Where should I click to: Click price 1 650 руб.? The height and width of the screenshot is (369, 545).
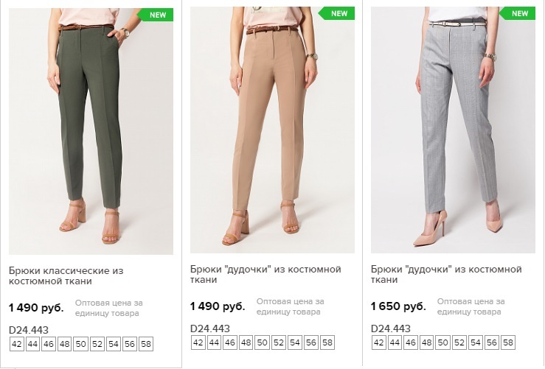point(398,306)
